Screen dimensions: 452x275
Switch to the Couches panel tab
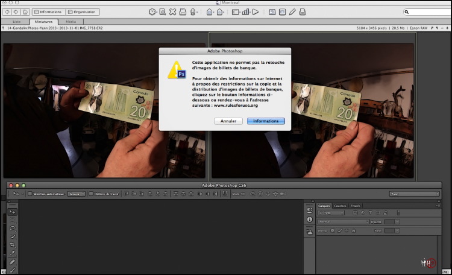tap(340, 206)
